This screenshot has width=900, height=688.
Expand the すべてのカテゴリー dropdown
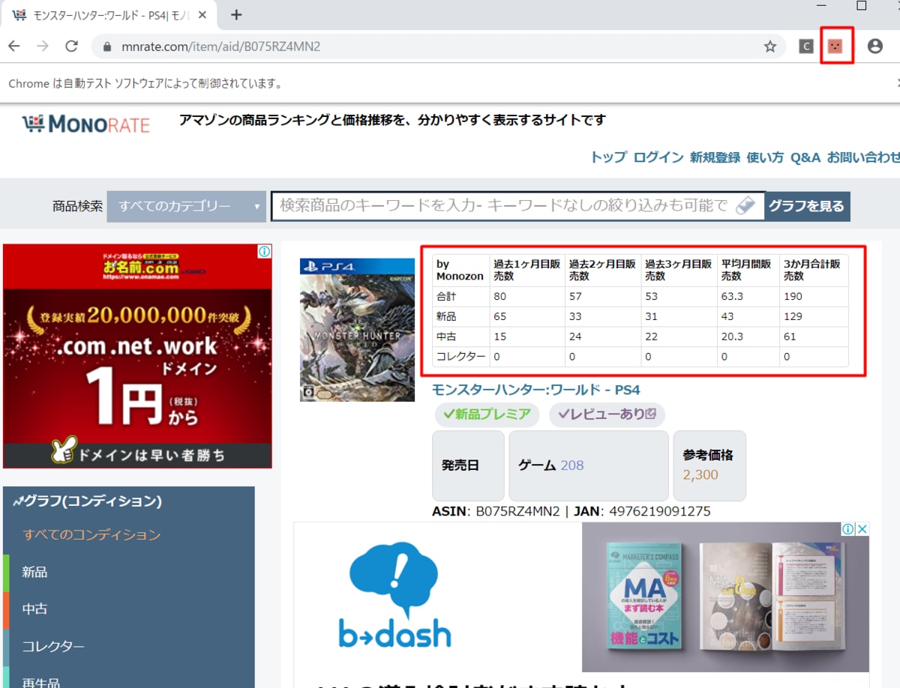point(186,206)
